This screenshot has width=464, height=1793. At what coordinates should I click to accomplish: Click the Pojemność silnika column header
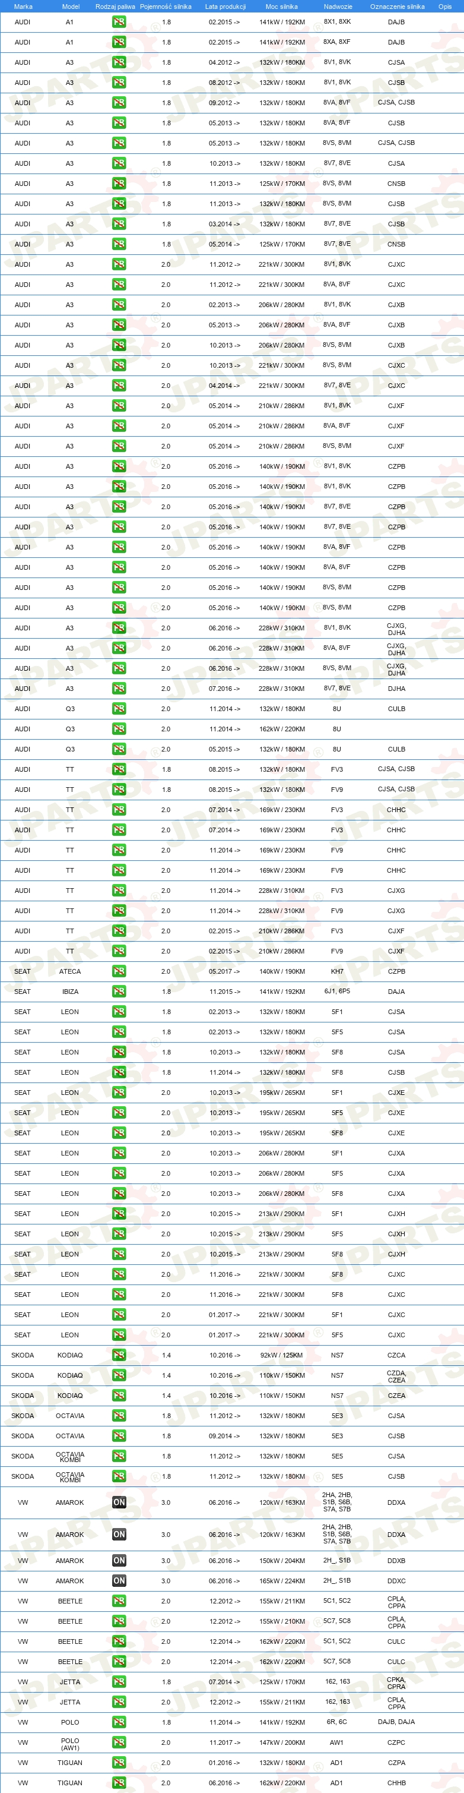166,7
